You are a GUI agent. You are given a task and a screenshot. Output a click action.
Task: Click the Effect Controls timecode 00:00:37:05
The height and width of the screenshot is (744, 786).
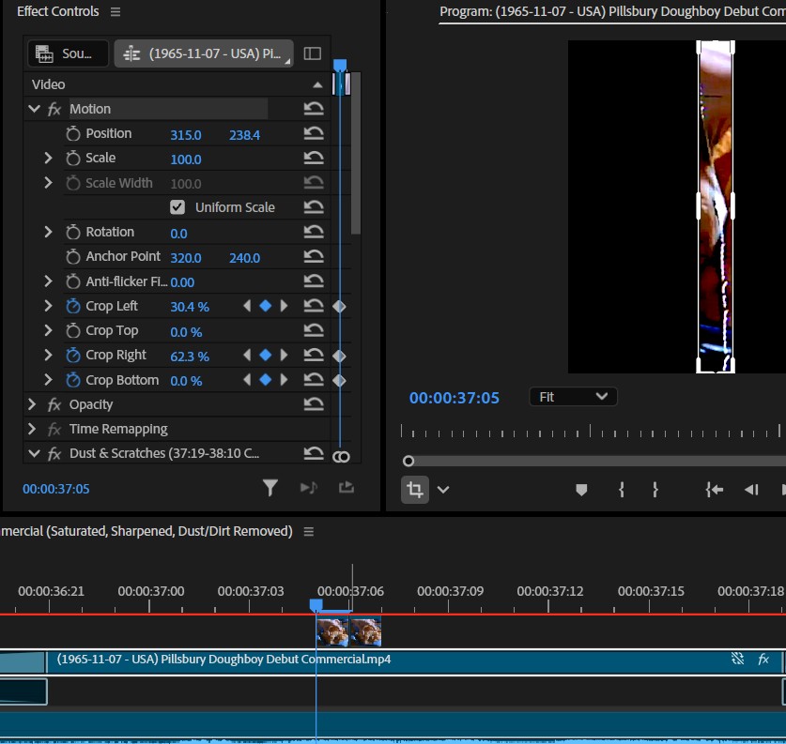[x=56, y=489]
